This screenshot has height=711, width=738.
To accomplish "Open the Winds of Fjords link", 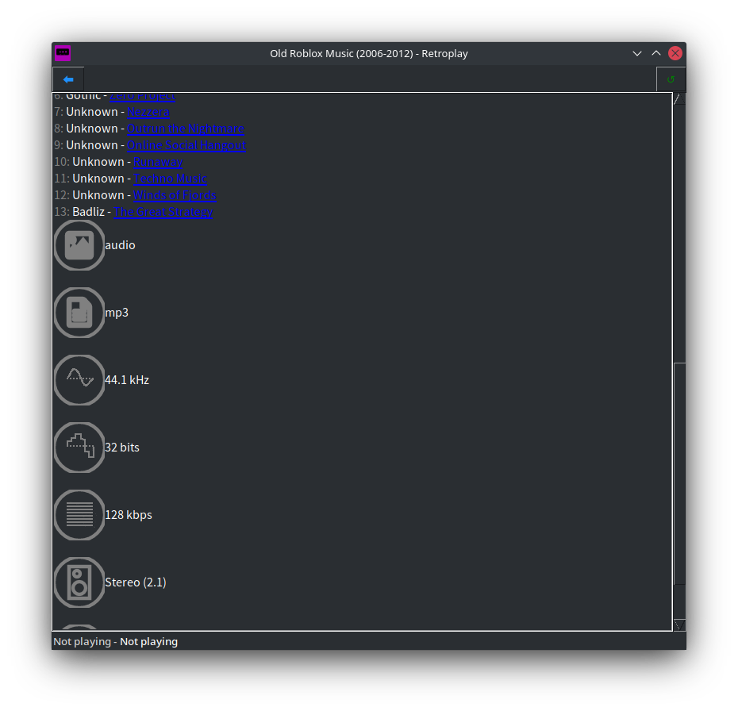I will click(175, 195).
